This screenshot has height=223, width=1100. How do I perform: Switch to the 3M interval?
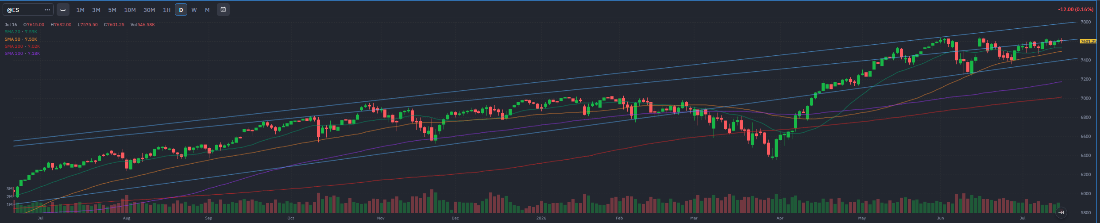(x=96, y=10)
